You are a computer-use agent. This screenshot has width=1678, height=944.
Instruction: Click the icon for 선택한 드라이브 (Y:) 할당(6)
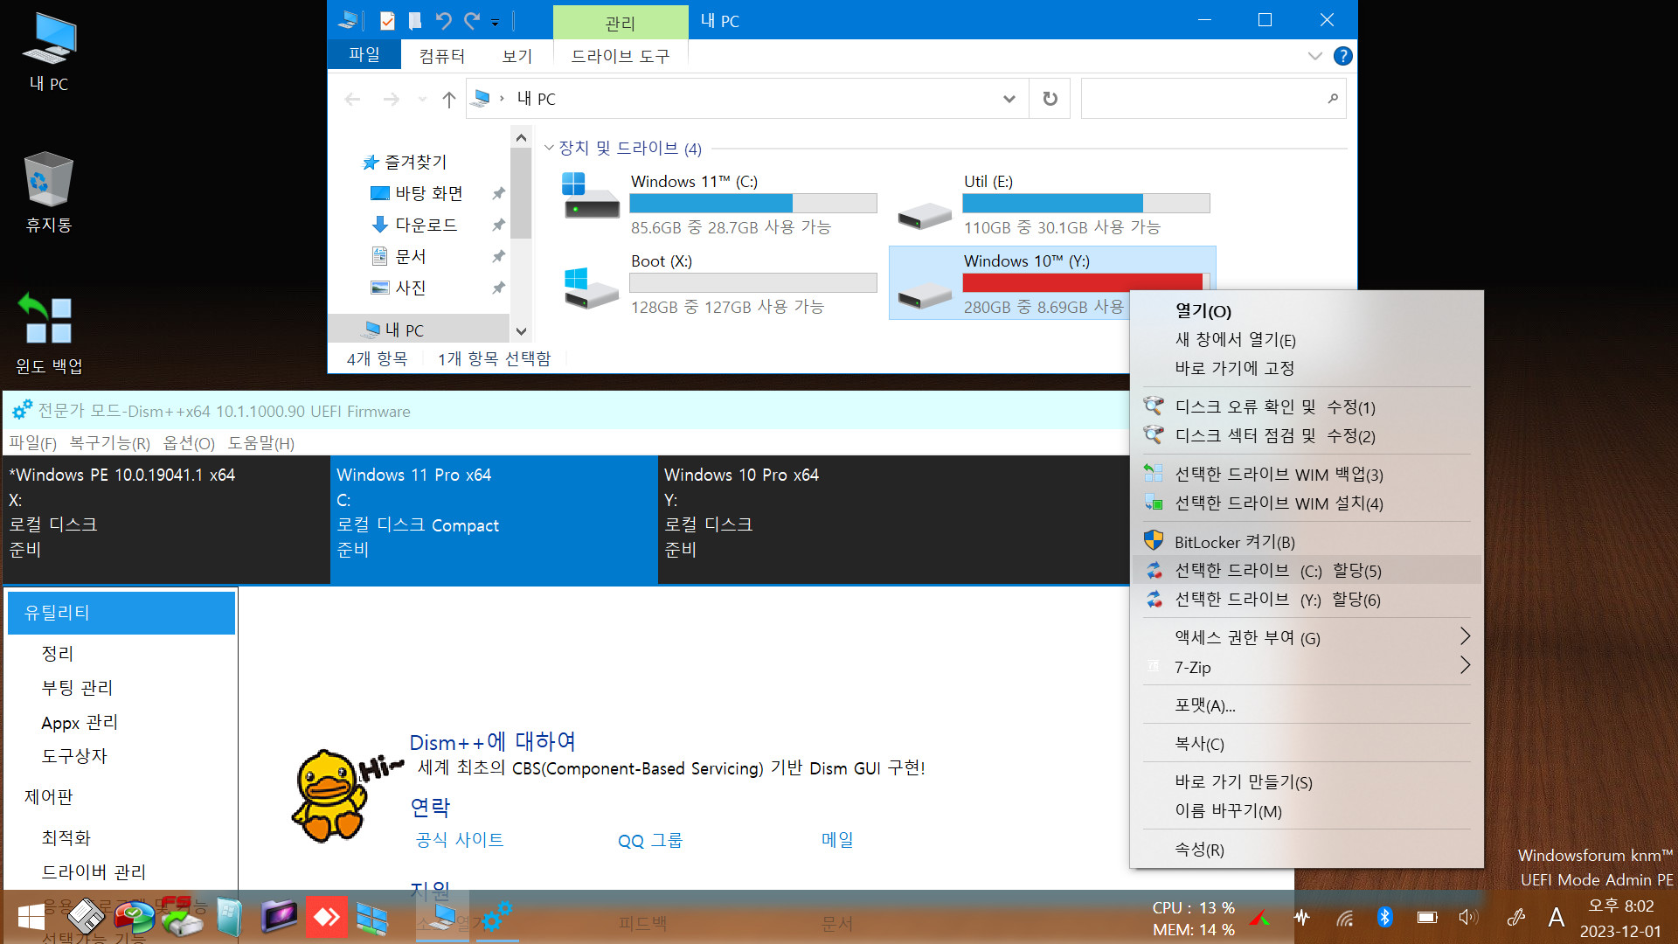(1154, 599)
